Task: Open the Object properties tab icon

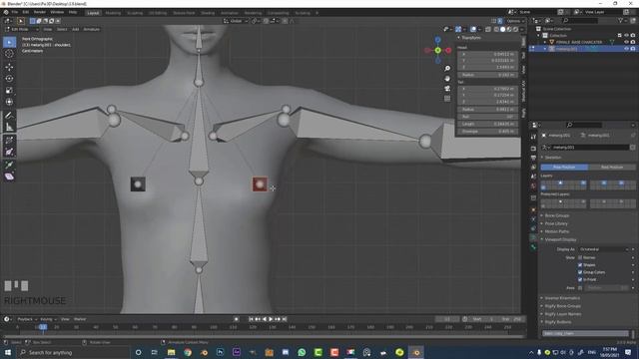Action: tap(533, 209)
